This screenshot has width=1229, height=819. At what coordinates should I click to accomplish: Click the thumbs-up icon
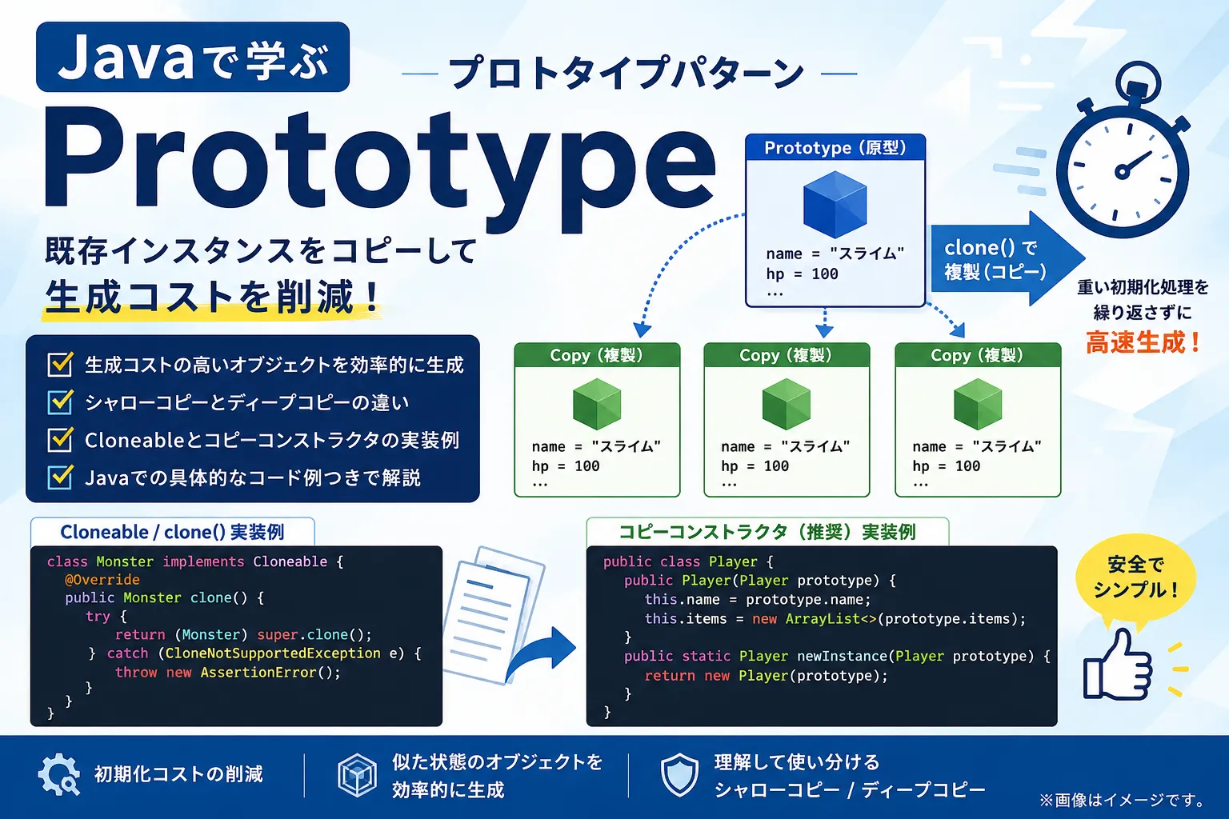click(1117, 664)
